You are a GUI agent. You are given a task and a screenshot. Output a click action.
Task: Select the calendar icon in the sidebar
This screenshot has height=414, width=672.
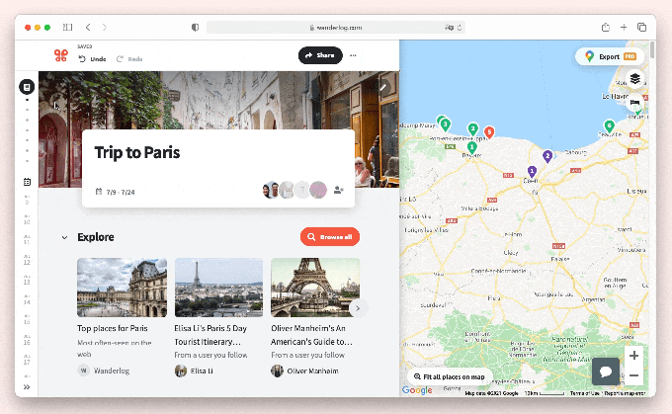click(27, 182)
